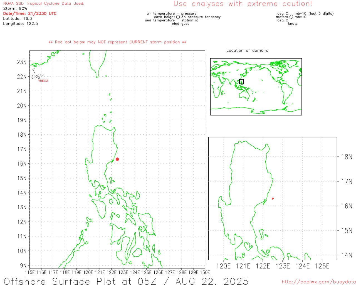Screen dimensions: 356x285
Task: Click the 'Location of domain:' label
Action: coord(247,51)
